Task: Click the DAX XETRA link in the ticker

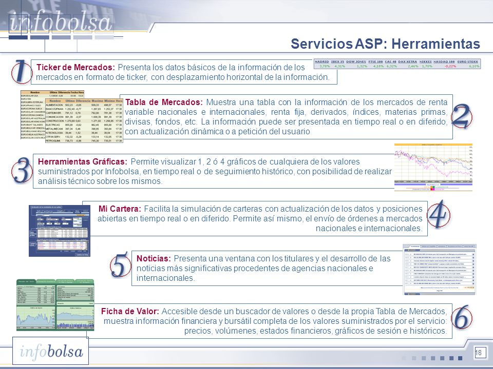Action: 407,62
